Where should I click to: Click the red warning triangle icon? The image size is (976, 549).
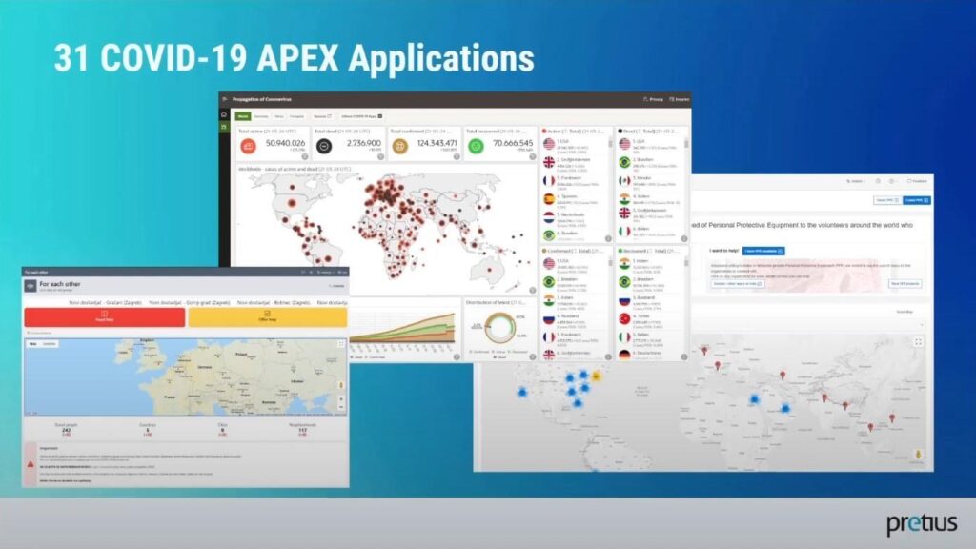tap(30, 464)
